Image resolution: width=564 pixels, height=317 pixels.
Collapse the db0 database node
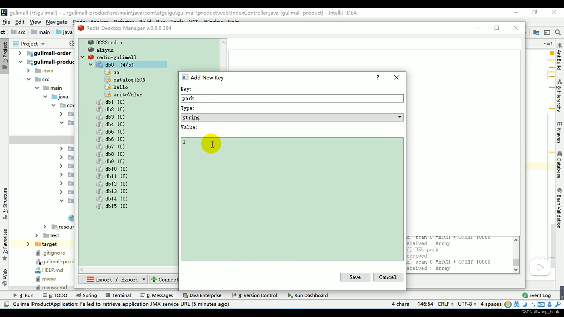click(91, 65)
